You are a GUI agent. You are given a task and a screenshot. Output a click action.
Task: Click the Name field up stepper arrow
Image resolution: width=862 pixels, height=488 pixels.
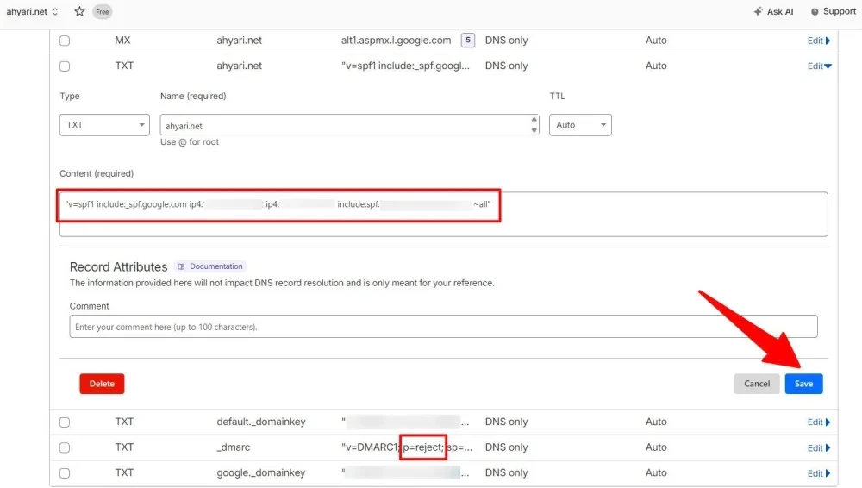(534, 119)
